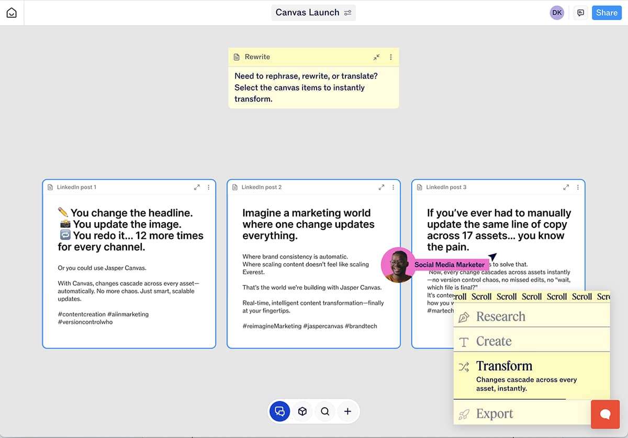
Task: Select the Rewrite card description text
Action: (306, 87)
